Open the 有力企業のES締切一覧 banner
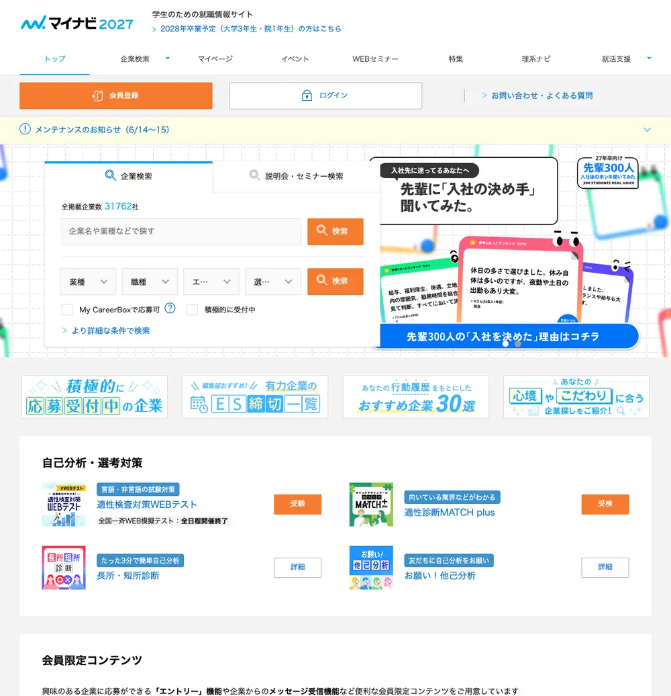 pos(255,396)
